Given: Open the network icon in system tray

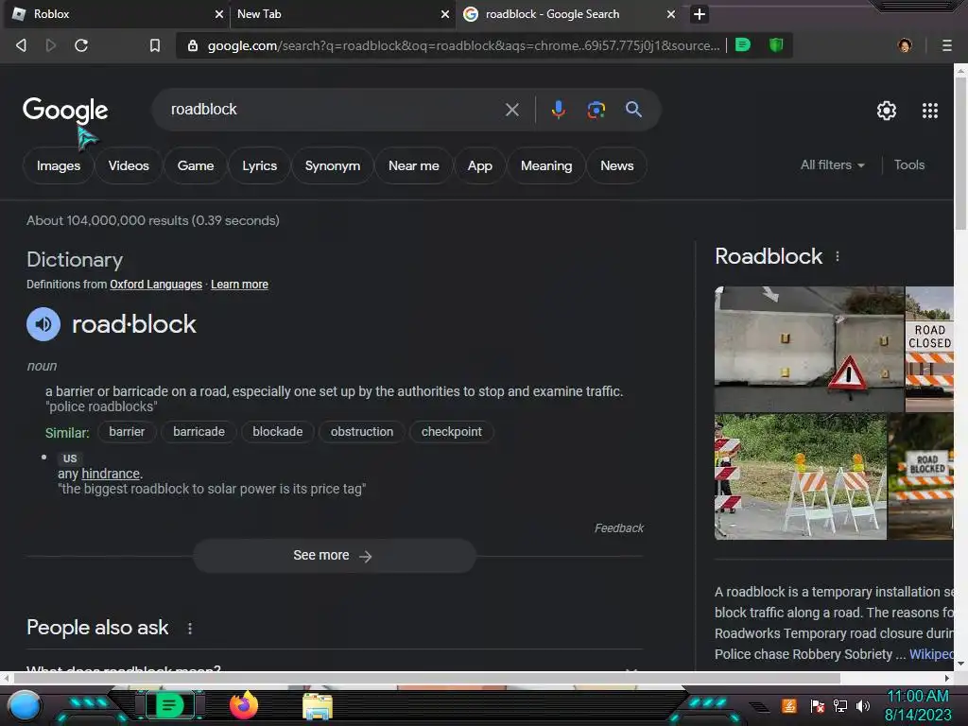Looking at the screenshot, I should click(840, 706).
